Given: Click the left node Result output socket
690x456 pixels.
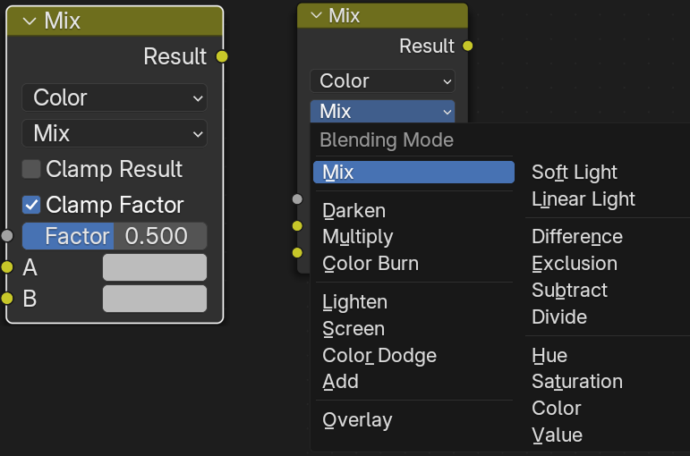Looking at the screenshot, I should click(x=222, y=56).
